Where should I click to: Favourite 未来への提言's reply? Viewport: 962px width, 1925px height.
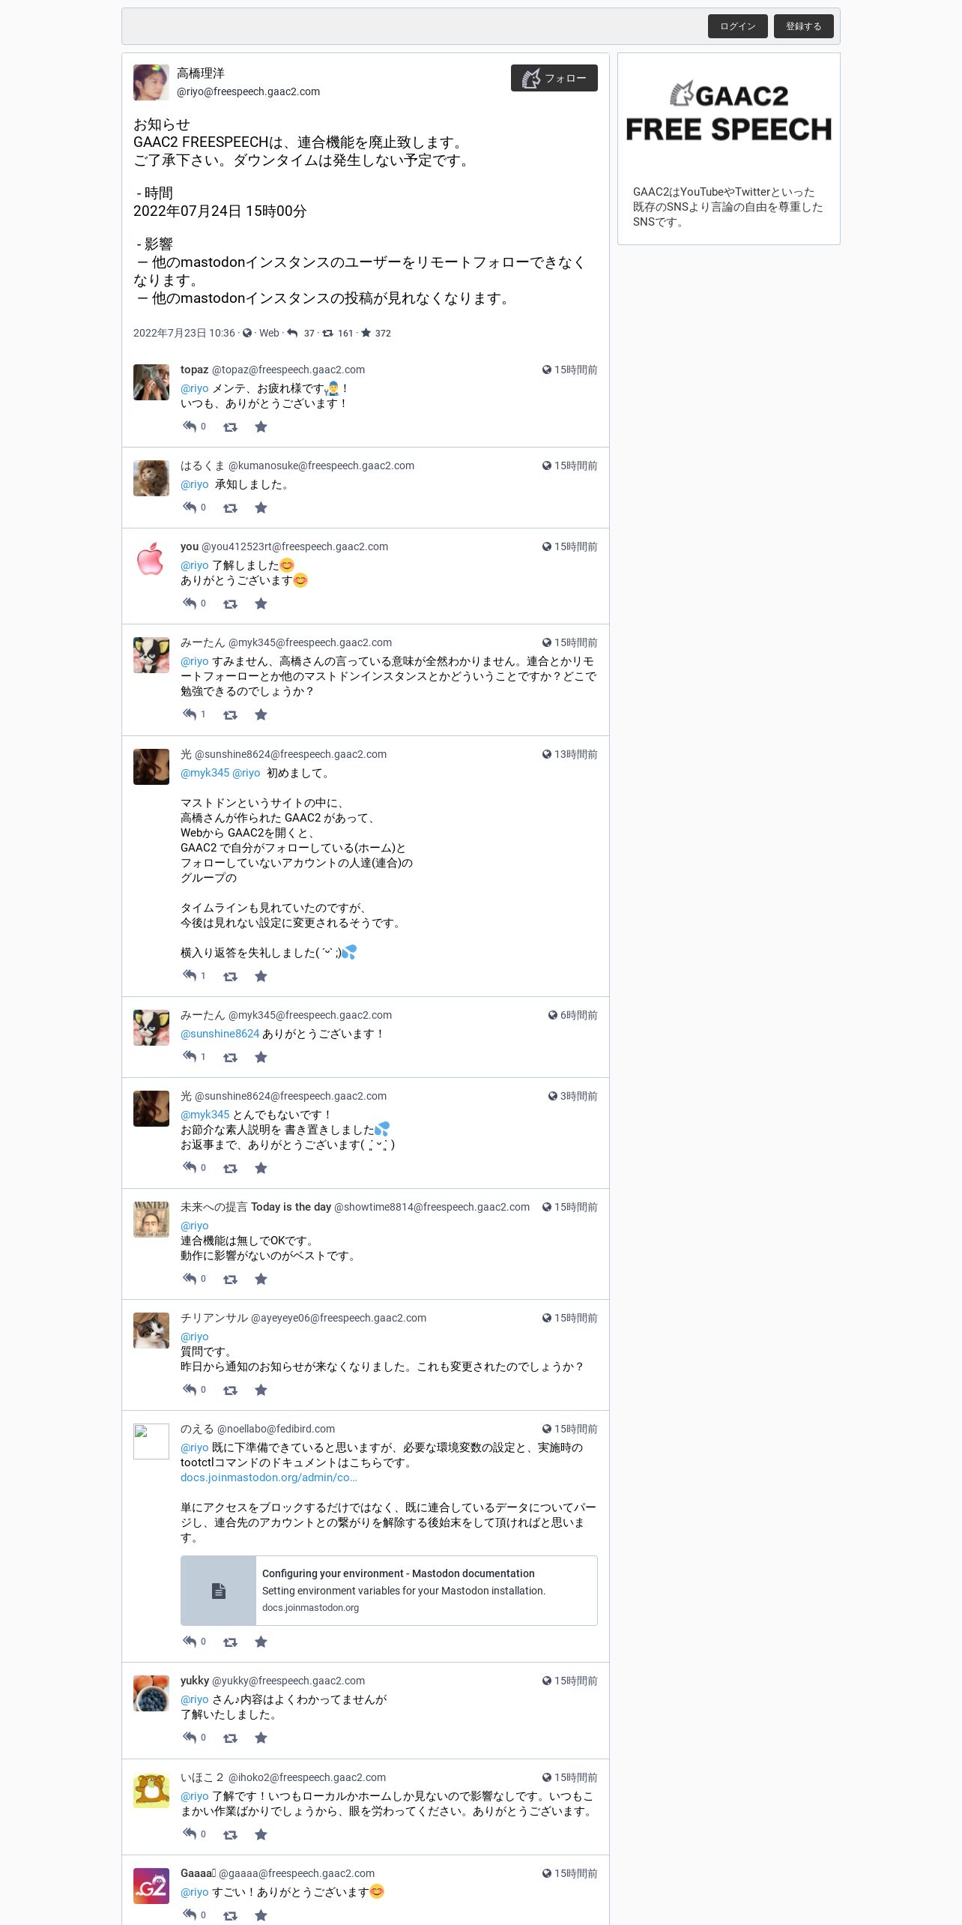[x=261, y=1279]
